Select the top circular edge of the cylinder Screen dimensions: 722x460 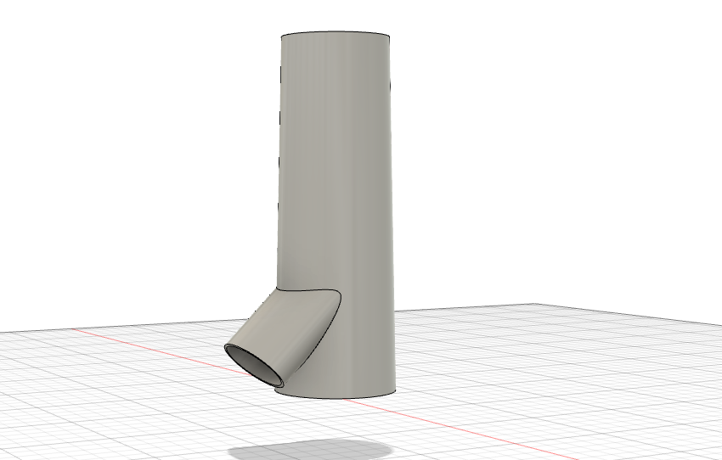336,32
